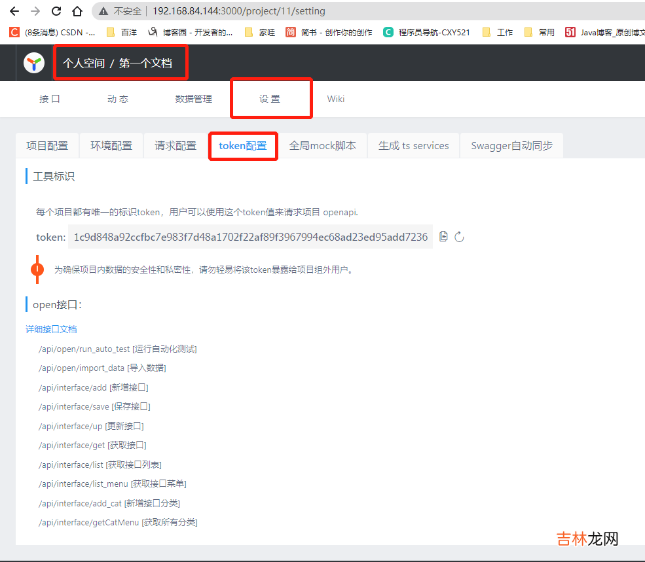Open the 数据管理 tab

click(193, 99)
